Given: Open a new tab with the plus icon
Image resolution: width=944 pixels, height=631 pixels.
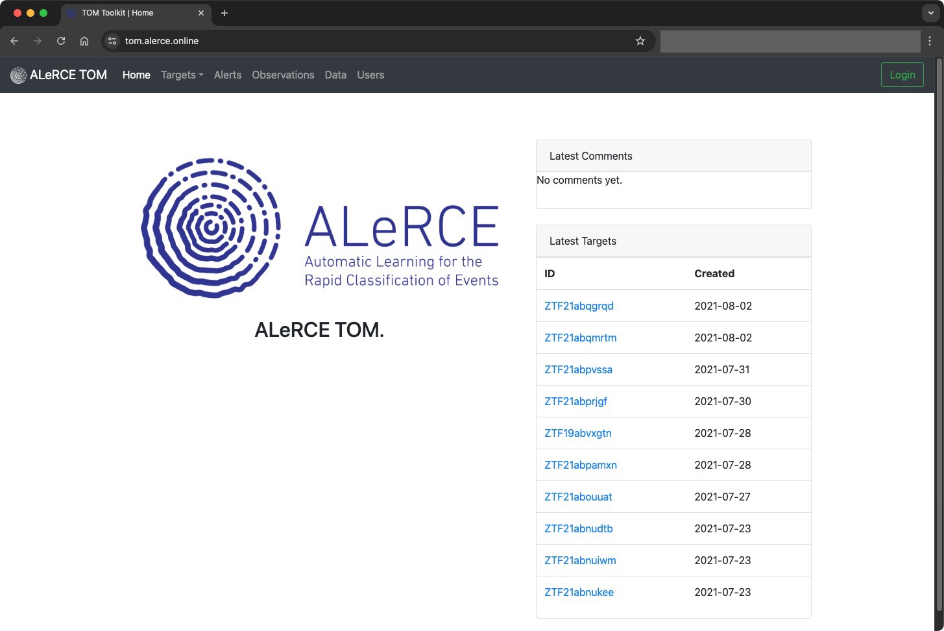Looking at the screenshot, I should pos(224,13).
